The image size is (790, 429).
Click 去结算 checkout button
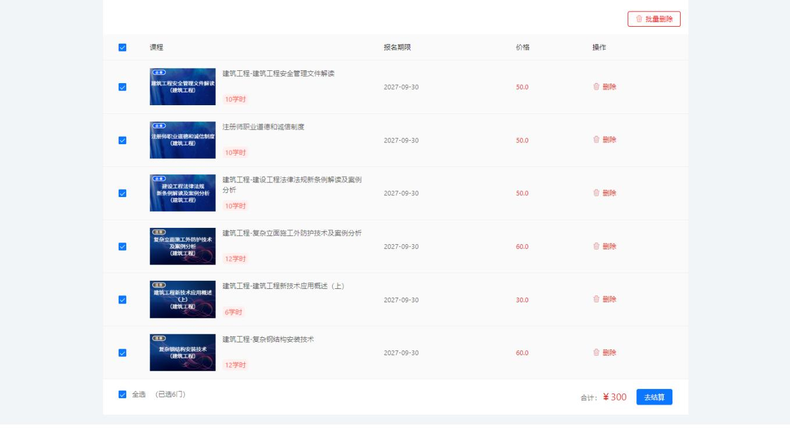(654, 397)
